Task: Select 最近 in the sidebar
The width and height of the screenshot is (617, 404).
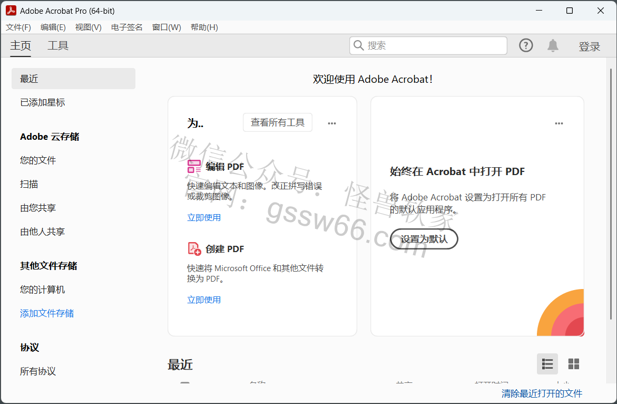Action: click(x=73, y=79)
